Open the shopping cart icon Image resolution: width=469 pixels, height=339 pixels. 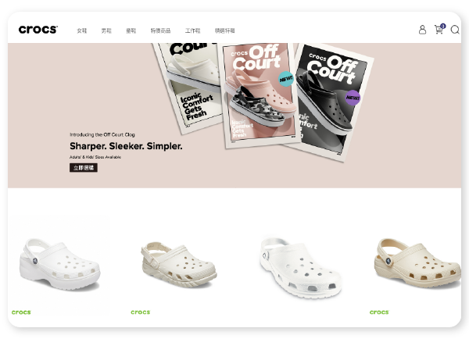tap(439, 30)
